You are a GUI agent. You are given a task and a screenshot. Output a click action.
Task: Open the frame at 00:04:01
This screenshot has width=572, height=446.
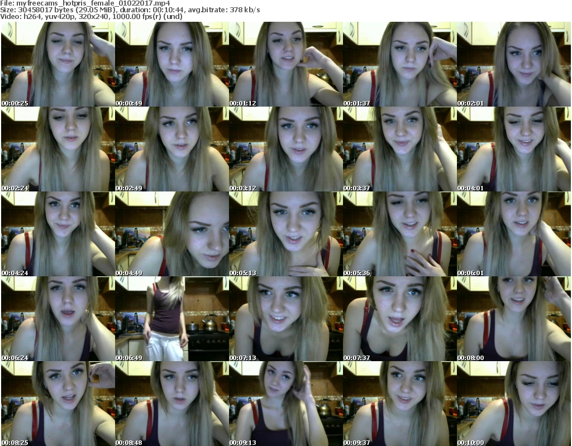[x=514, y=149]
